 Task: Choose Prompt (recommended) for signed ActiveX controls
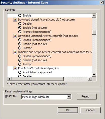click(20, 32)
